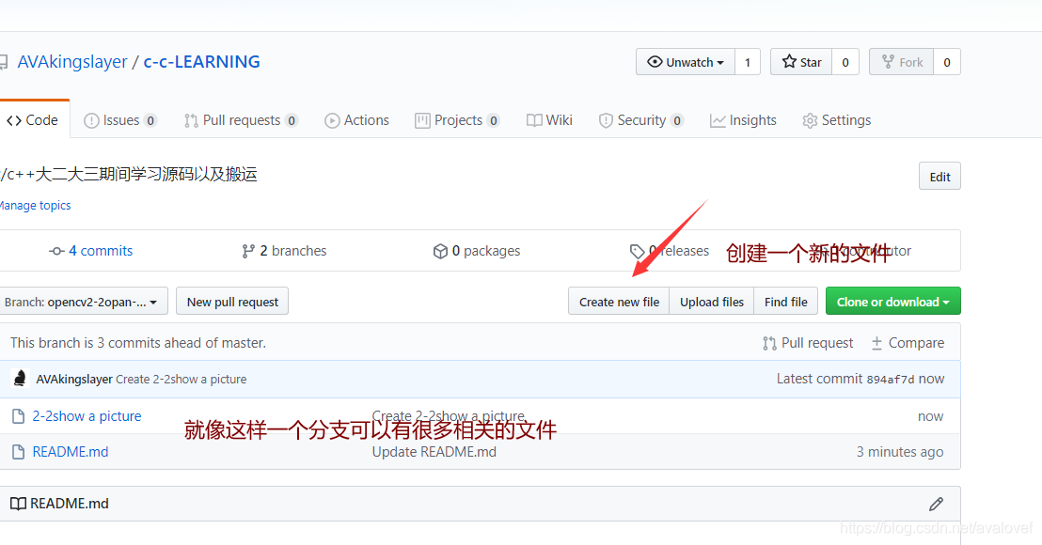1042x545 pixels.
Task: Click the Manage topics link
Action: point(35,206)
